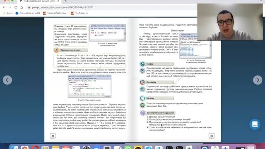The height and width of the screenshot is (149, 265).
Task: Open the chat widget bubble
Action: click(x=255, y=124)
